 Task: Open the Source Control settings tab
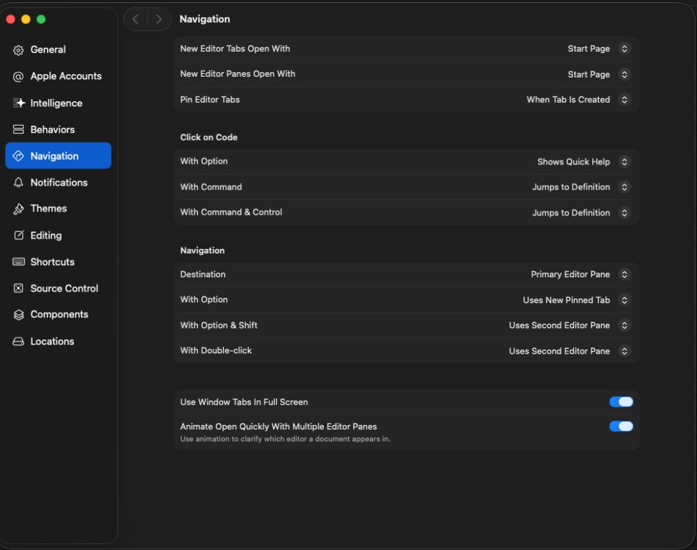click(x=64, y=288)
